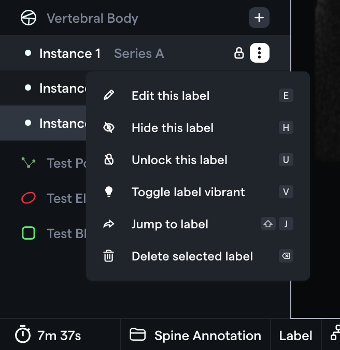Click the trash can icon

(x=108, y=256)
